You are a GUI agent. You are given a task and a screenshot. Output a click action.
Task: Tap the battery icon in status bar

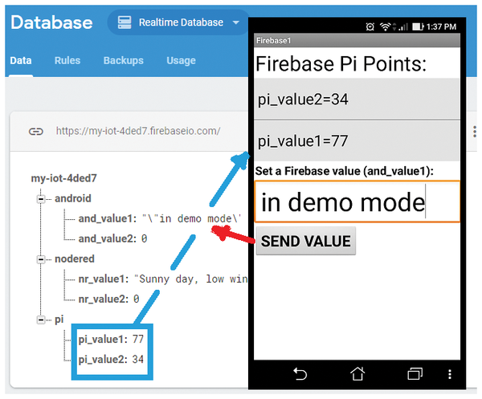(418, 26)
